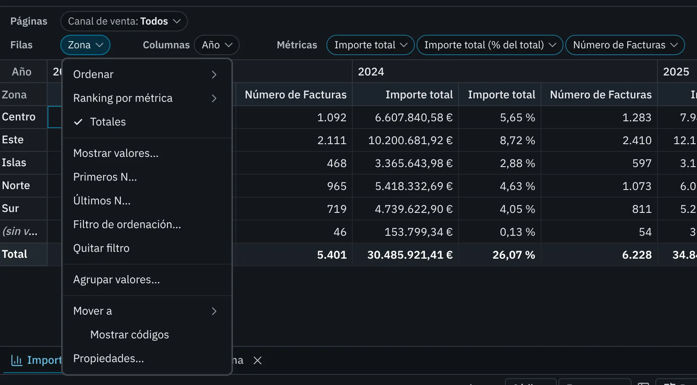The width and height of the screenshot is (697, 385).
Task: Select the Total row header
Action: 23,254
